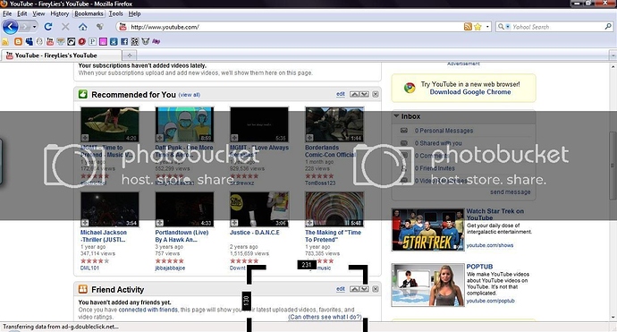
Task: Open the address bar history dropdown arrow
Action: tap(487, 27)
